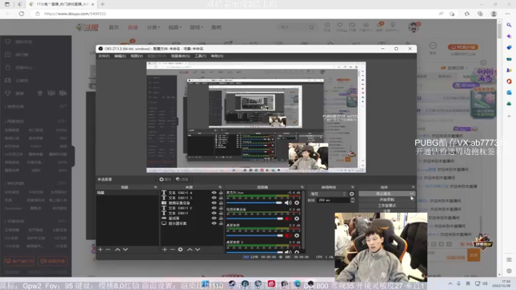Open scene transition properties gear
This screenshot has height=290, width=516.
352,194
